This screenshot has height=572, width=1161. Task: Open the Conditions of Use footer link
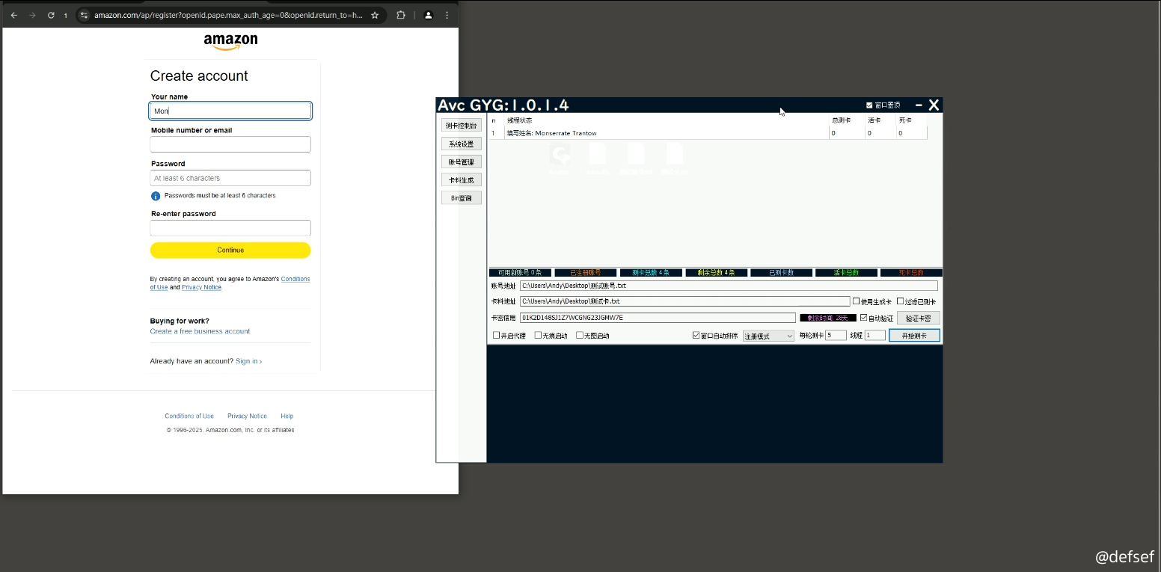189,416
